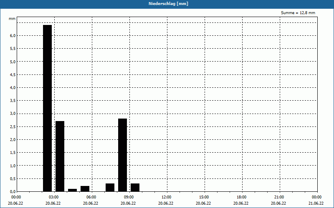
Task: Click the y-axis value "5,5"
Action: coord(13,49)
